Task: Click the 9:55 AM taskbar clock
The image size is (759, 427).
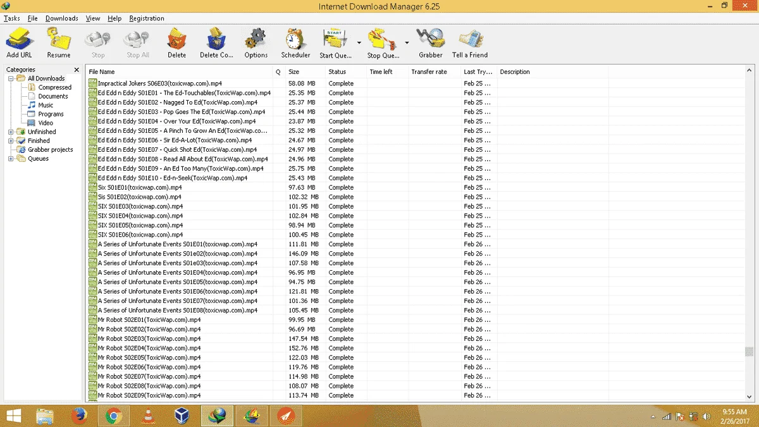Action: (734, 411)
